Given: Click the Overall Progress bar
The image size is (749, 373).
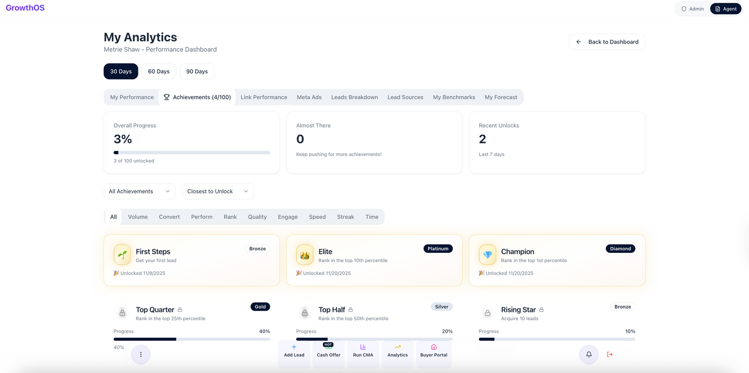Looking at the screenshot, I should click(x=191, y=153).
